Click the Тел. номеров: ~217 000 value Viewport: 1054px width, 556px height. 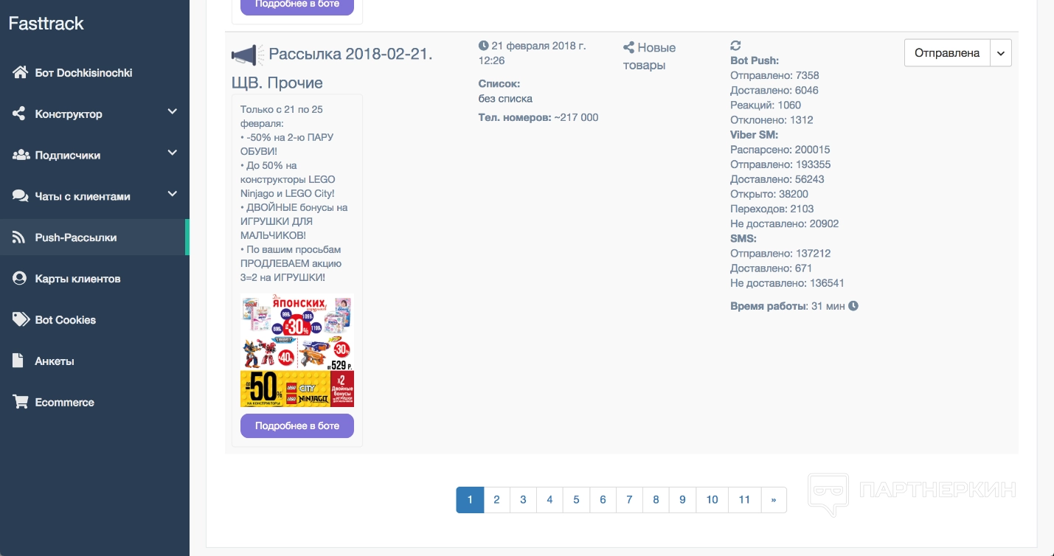[x=538, y=117]
